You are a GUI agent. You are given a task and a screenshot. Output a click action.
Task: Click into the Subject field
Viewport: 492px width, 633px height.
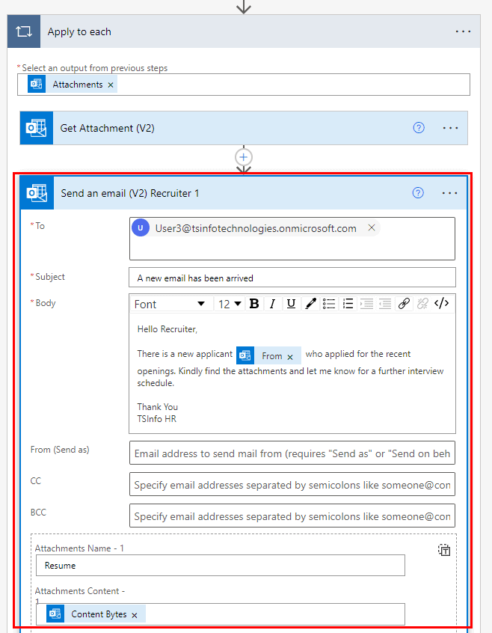(x=292, y=278)
